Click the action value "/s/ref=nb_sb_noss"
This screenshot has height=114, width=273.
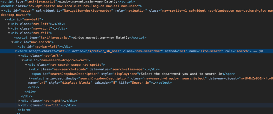coord(103,51)
